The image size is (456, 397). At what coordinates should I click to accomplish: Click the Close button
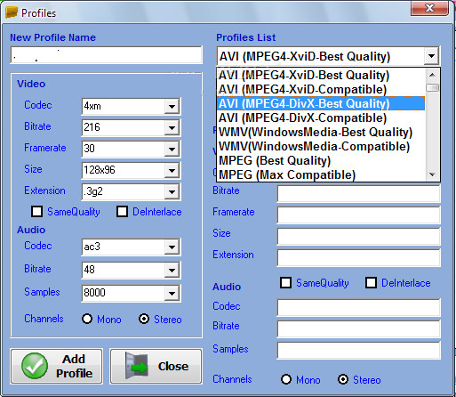156,366
